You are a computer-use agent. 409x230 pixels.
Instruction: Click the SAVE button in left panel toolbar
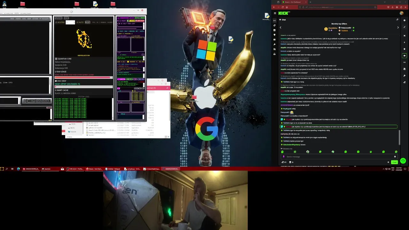[x=24, y=19]
